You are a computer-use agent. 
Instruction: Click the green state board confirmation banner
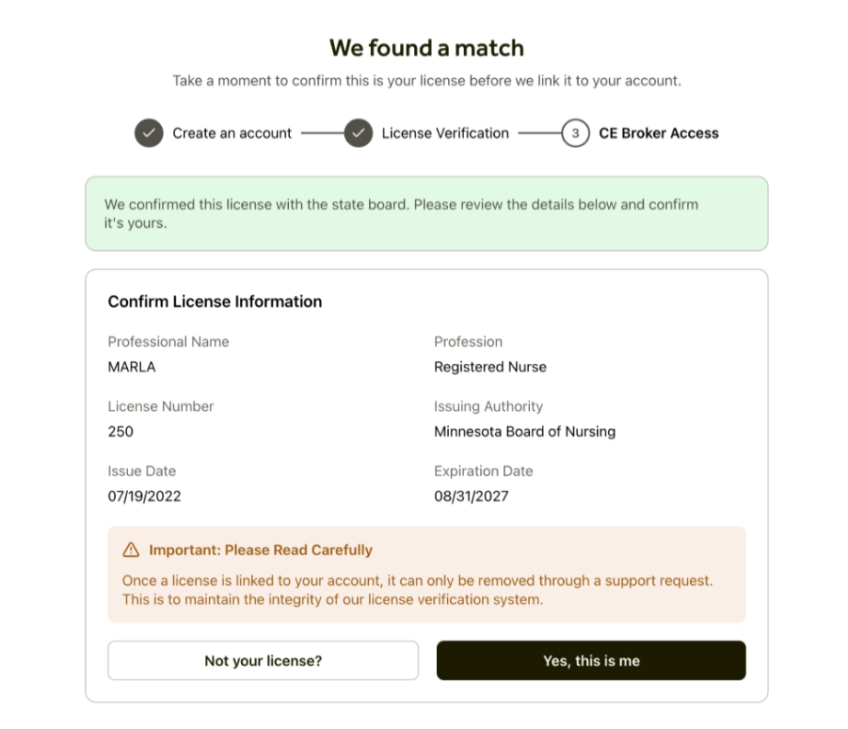click(426, 214)
